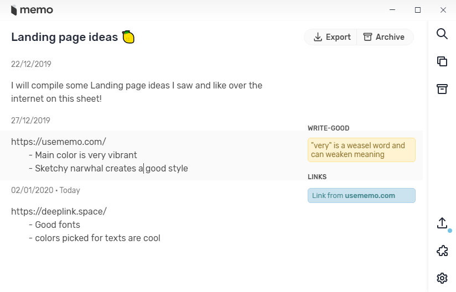The image size is (456, 292).
Task: Click the 22/12/2019 date header
Action: (x=31, y=64)
